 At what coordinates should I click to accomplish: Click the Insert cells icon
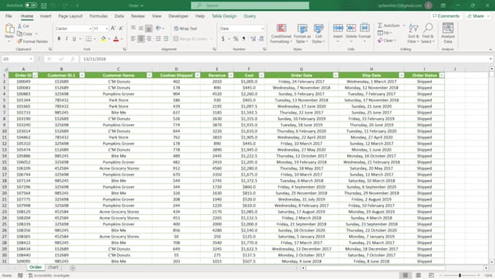tap(338, 28)
